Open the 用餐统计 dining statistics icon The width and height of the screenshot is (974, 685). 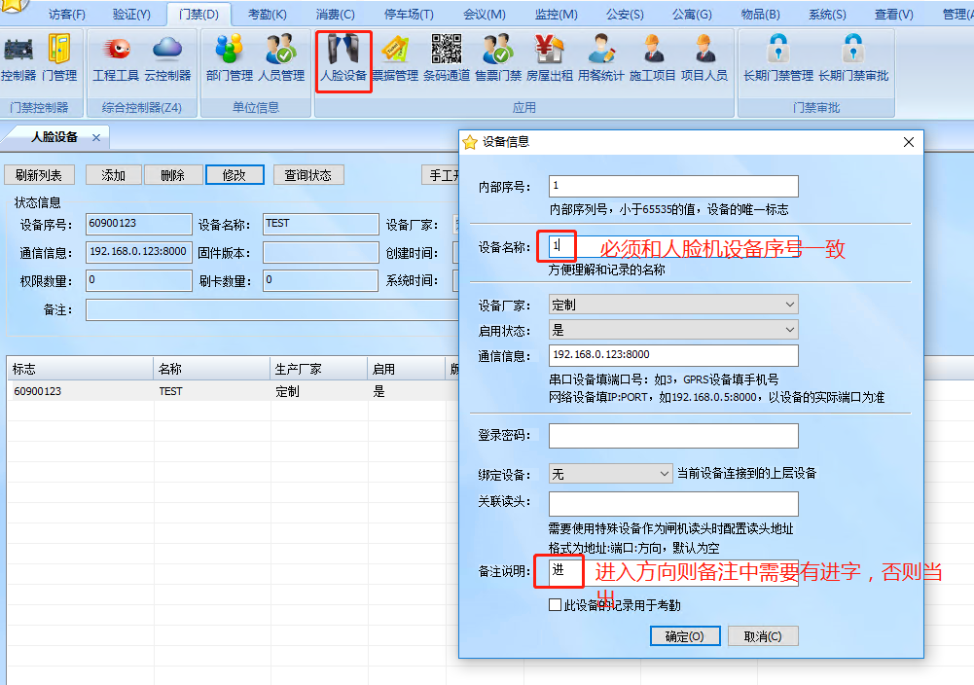601,56
